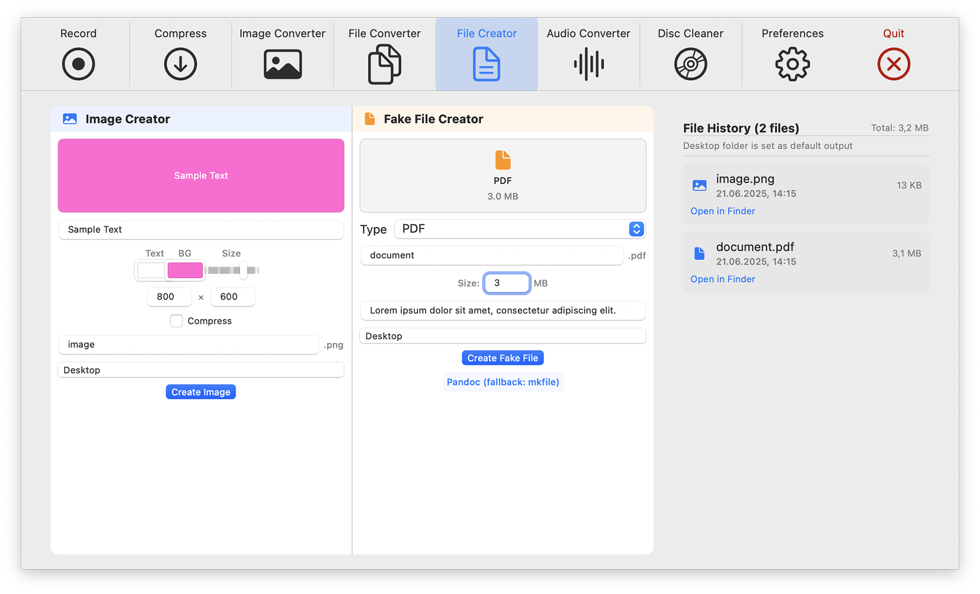
Task: Open document.pdf in Finder
Action: coord(722,279)
